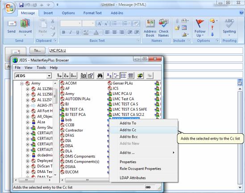Viewport: 245px width, 193px height.
Task: Select AUTODIN PLAs in the JEDS list
Action: click(75, 99)
